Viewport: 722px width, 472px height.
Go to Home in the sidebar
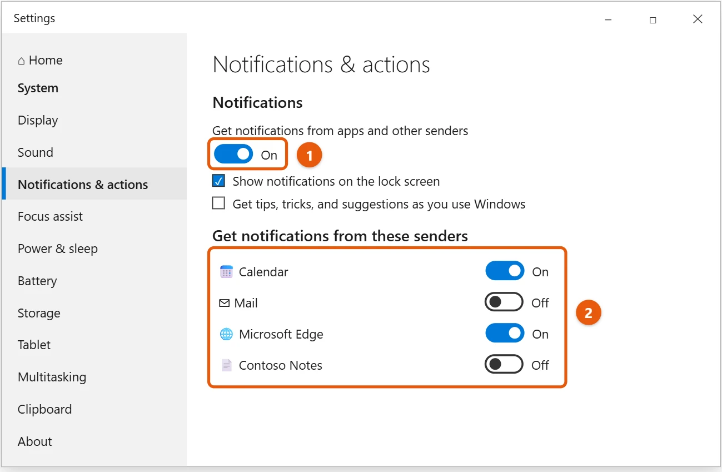coord(40,60)
